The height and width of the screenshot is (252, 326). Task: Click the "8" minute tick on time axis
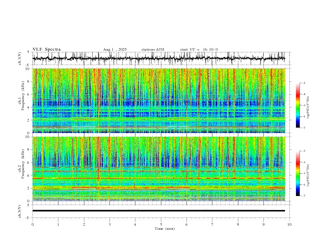238,224
